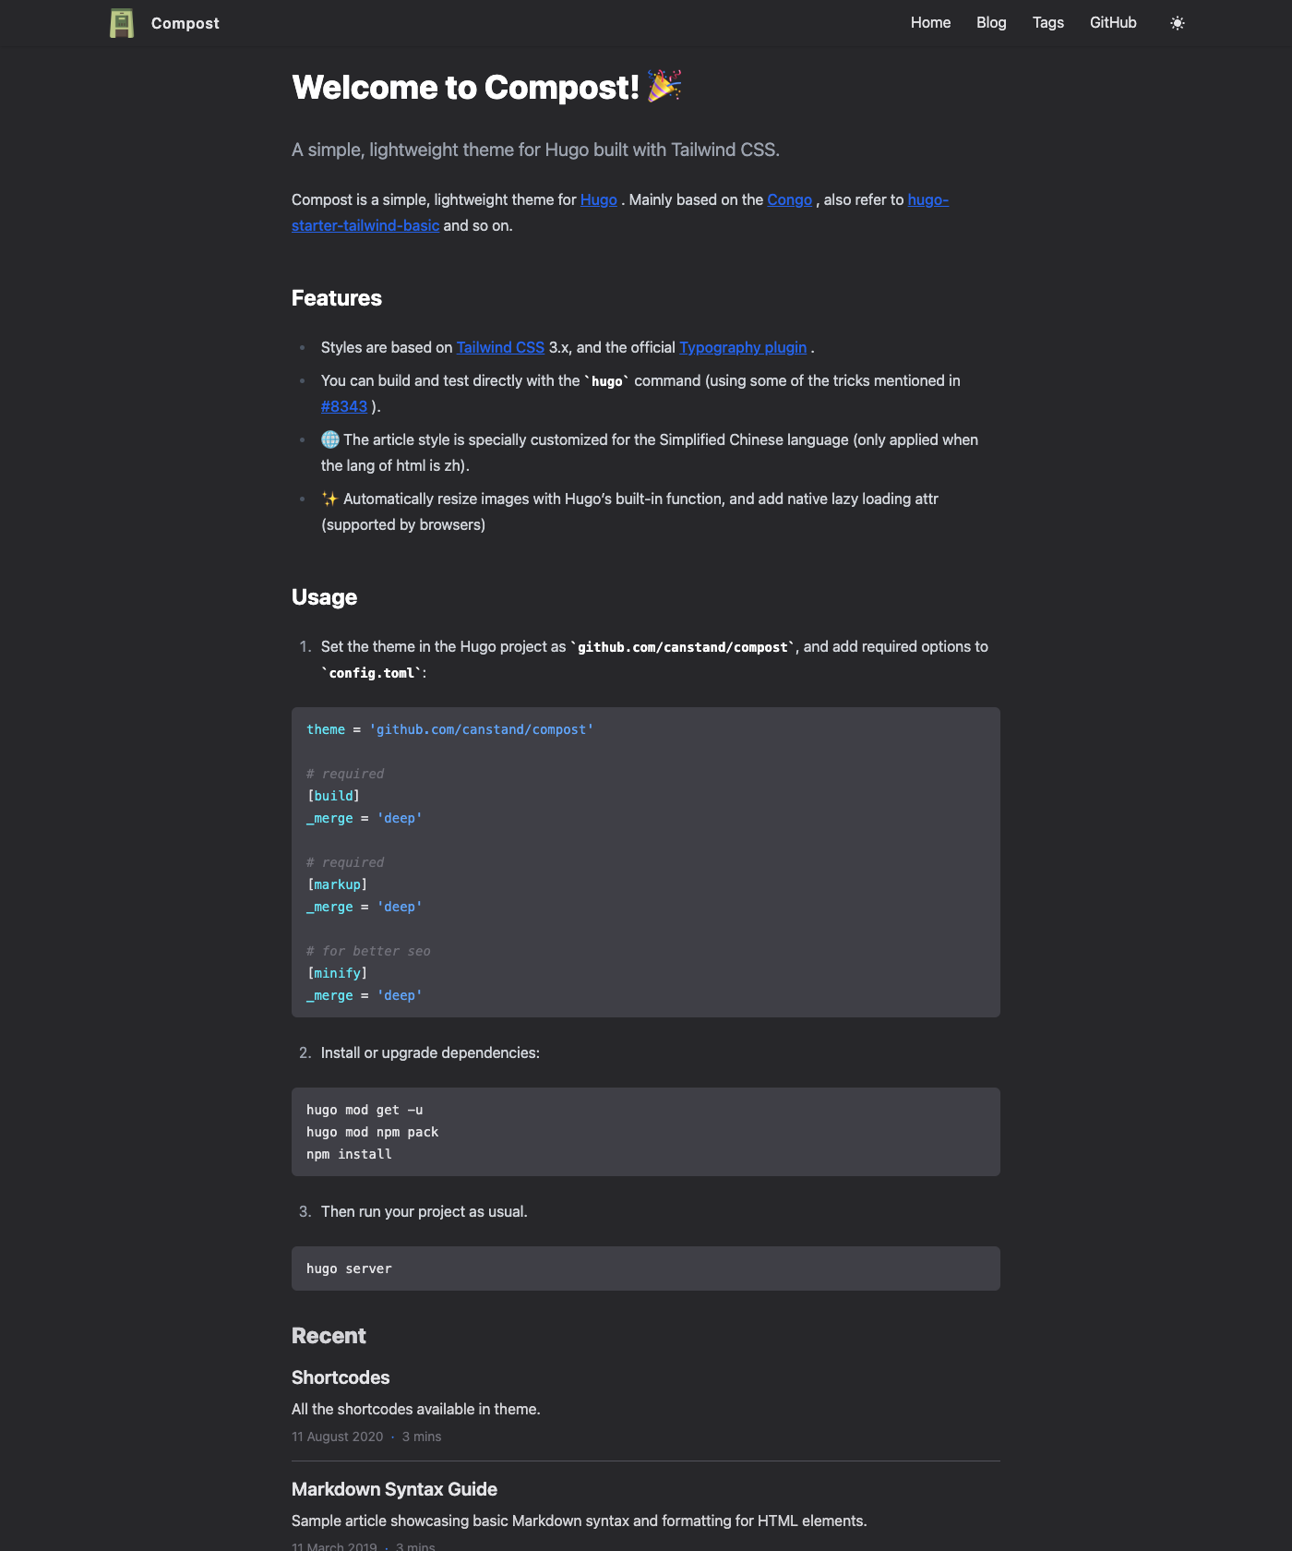
Task: Click the party popper emoji in the heading
Action: pos(666,87)
